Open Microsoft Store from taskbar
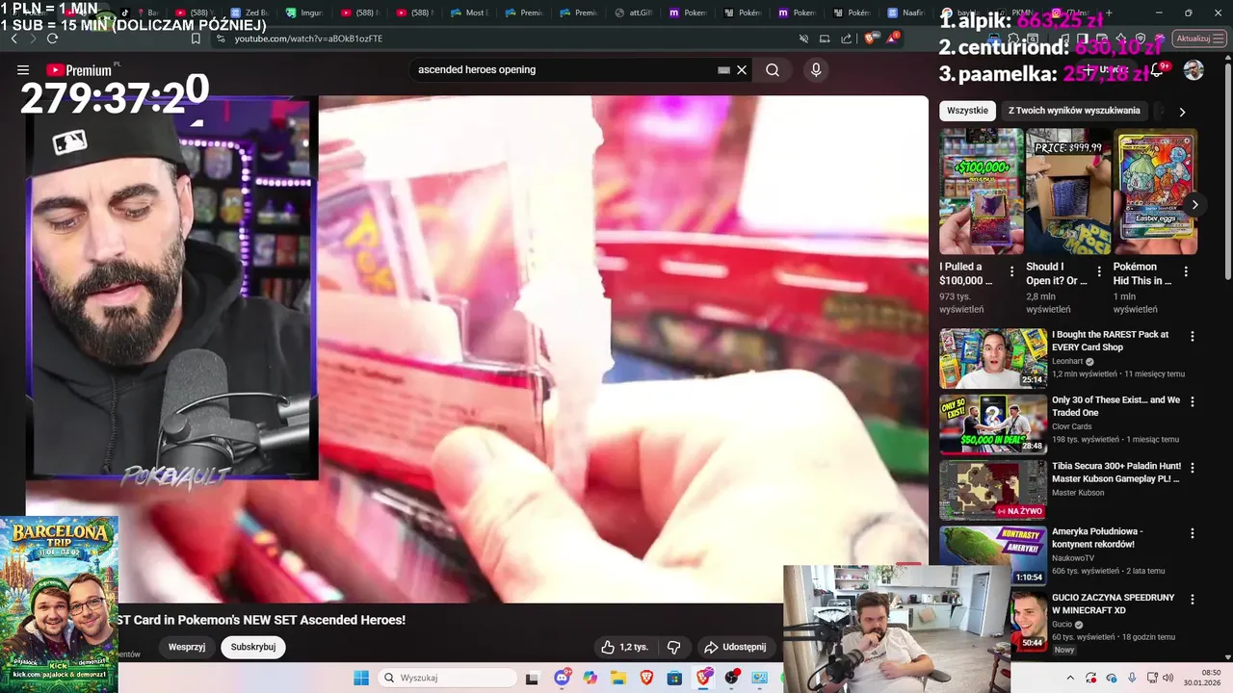The height and width of the screenshot is (693, 1233). pos(674,679)
